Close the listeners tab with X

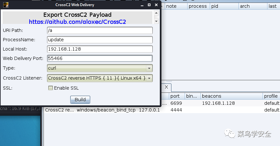coord(166,87)
